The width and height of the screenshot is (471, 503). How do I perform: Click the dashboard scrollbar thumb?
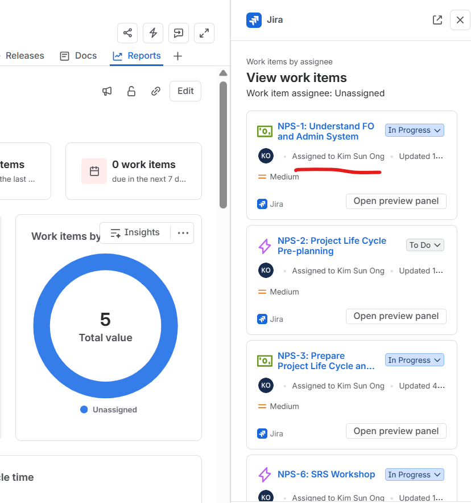coord(224,145)
